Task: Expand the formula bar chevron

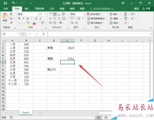Action: point(151,34)
